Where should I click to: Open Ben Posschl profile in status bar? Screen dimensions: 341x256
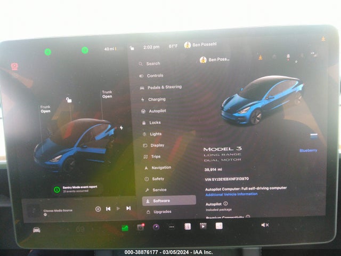tap(200, 45)
